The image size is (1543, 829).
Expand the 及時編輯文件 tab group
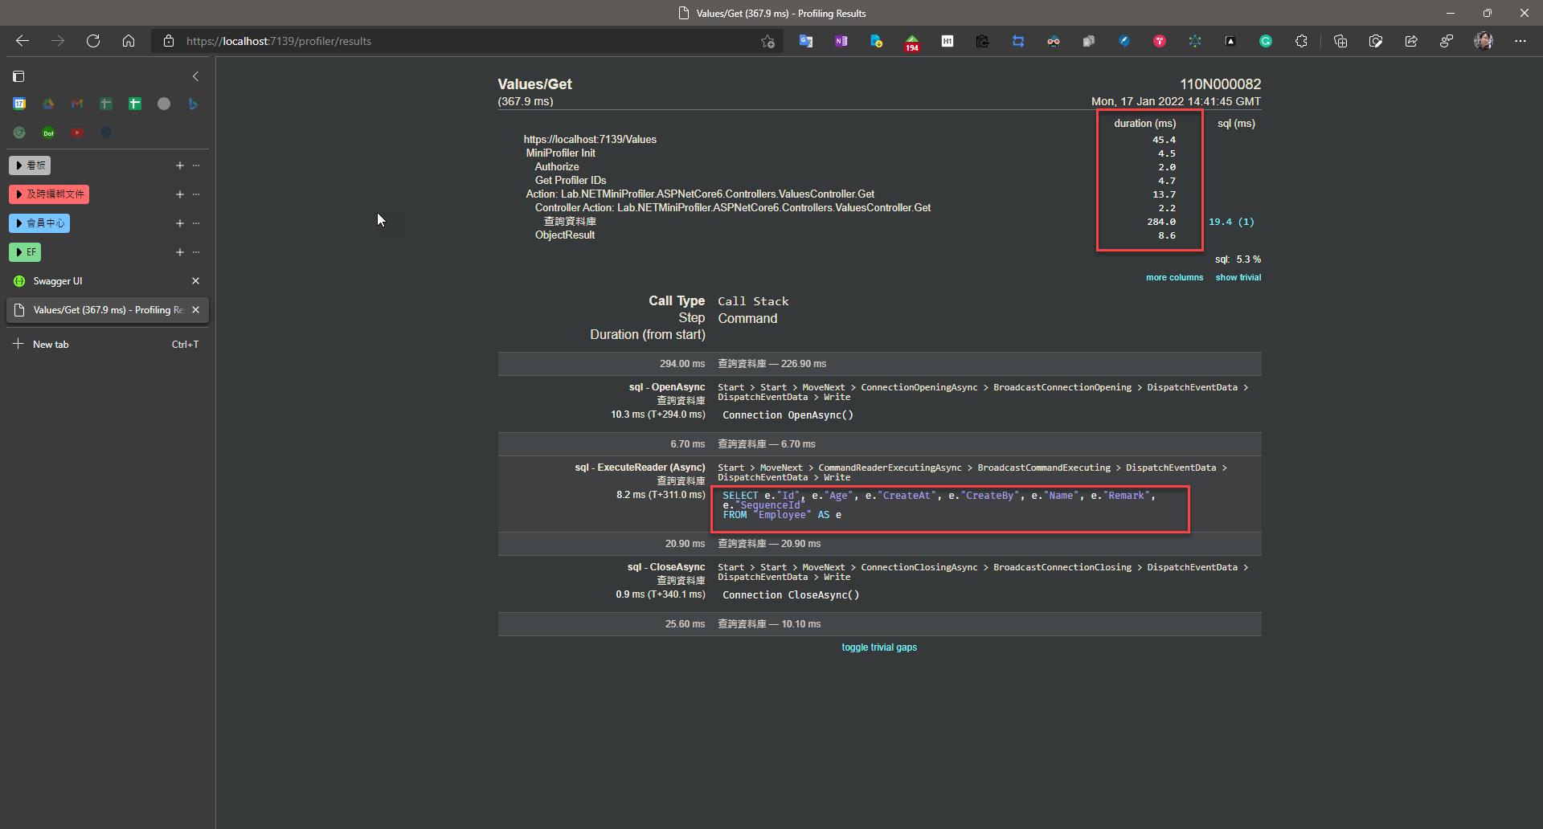tap(49, 194)
